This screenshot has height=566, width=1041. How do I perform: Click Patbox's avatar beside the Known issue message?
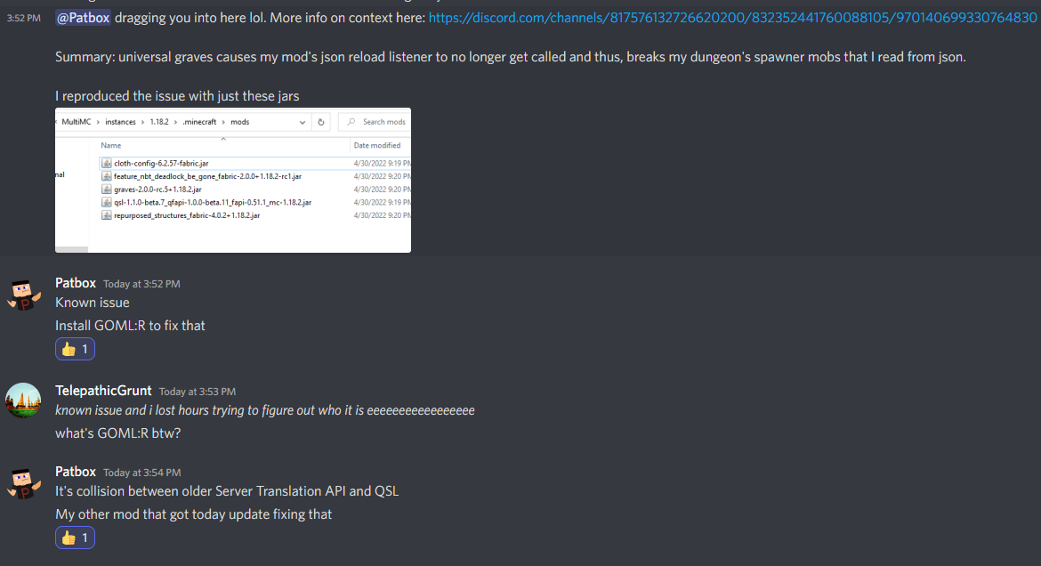point(23,294)
